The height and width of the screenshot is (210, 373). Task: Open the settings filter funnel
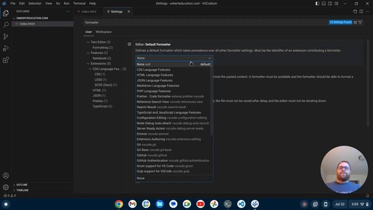pyautogui.click(x=360, y=22)
